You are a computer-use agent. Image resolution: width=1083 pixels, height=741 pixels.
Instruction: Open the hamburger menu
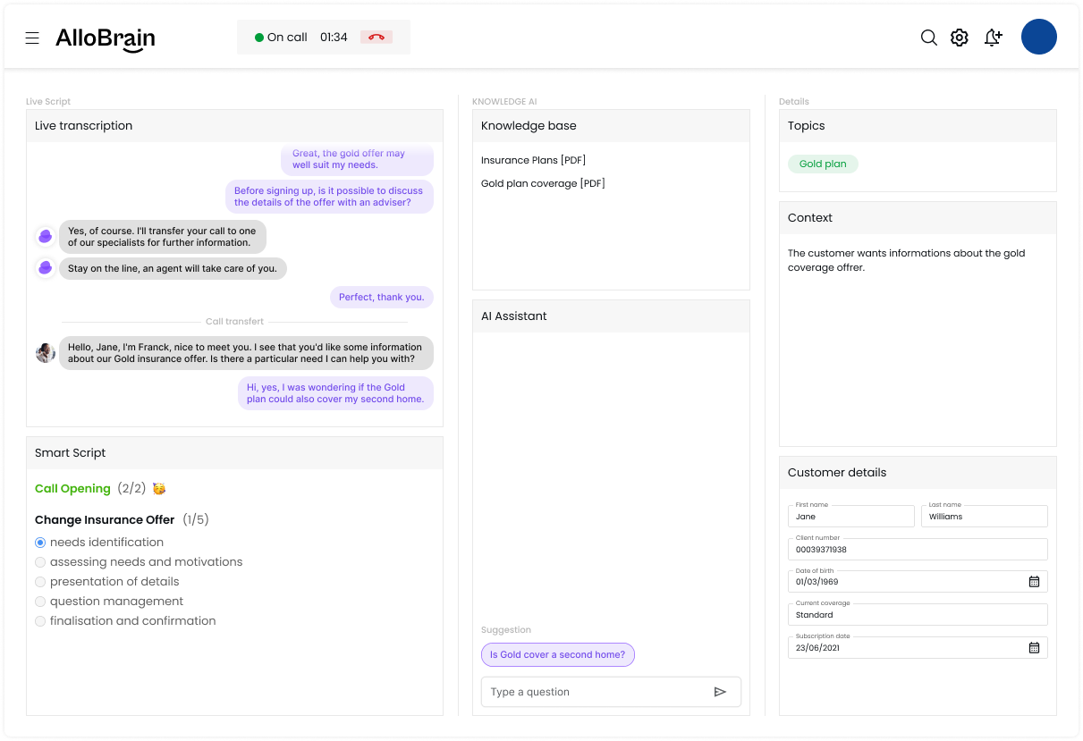[32, 38]
